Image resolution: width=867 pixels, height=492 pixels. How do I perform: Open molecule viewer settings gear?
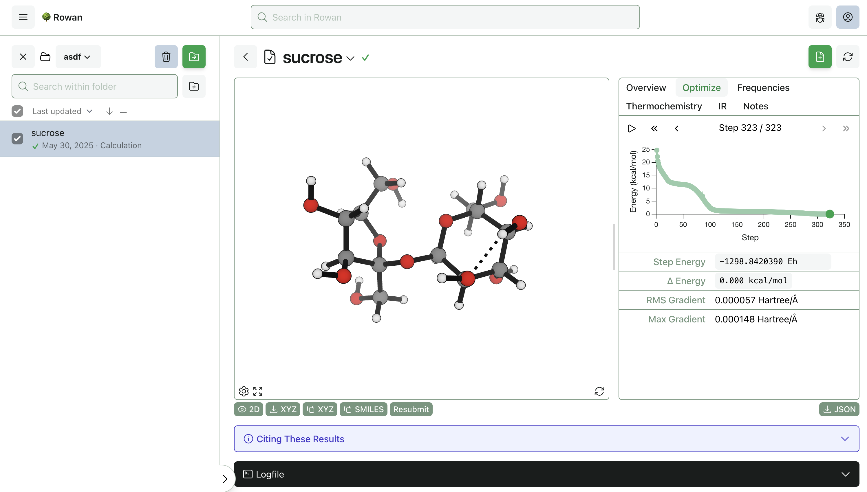(243, 391)
